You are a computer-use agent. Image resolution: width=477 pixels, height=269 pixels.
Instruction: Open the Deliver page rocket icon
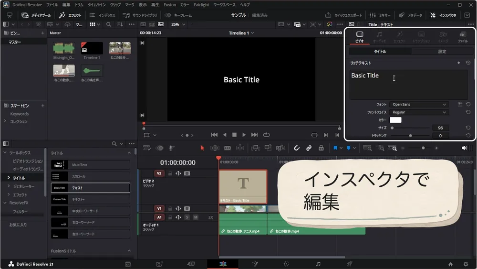coord(350,264)
